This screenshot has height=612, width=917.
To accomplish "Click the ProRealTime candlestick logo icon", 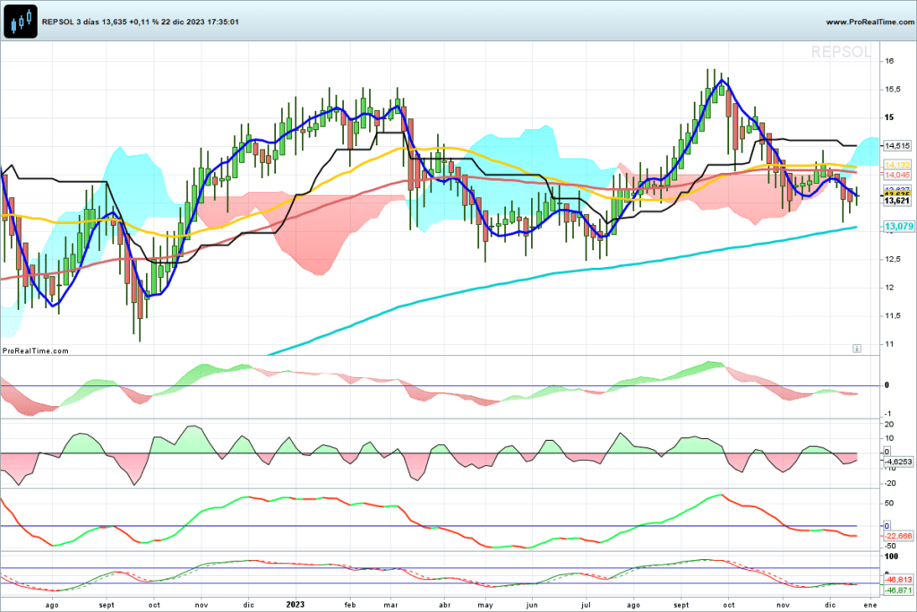I will click(x=21, y=22).
